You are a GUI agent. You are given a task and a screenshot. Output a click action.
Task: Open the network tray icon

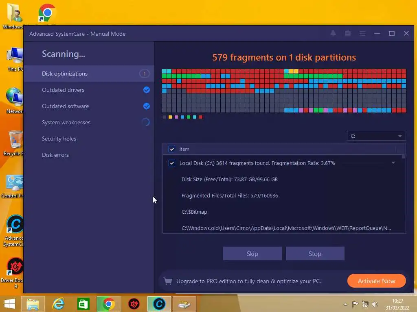coord(365,304)
